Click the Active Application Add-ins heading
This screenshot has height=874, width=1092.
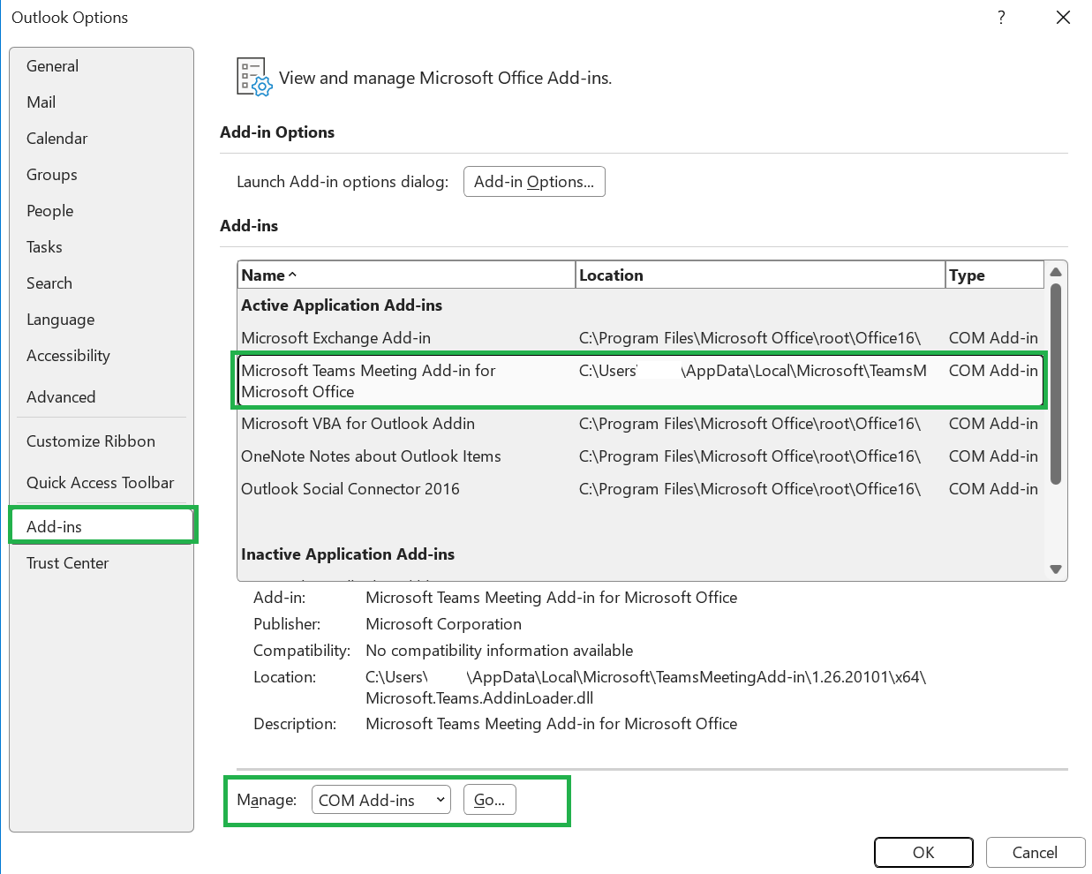pos(342,305)
